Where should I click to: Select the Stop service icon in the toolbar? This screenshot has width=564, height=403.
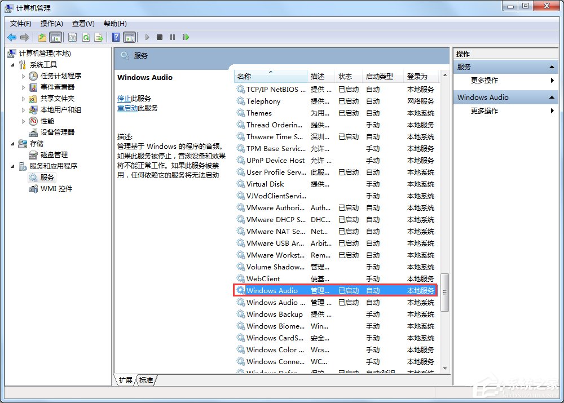pyautogui.click(x=158, y=37)
